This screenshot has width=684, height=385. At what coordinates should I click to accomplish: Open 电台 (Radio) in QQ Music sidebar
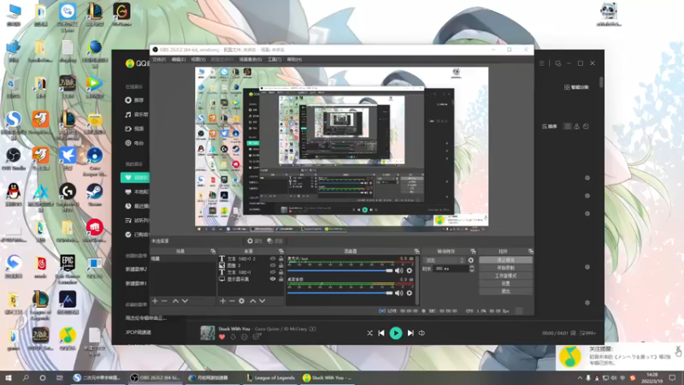pos(134,143)
